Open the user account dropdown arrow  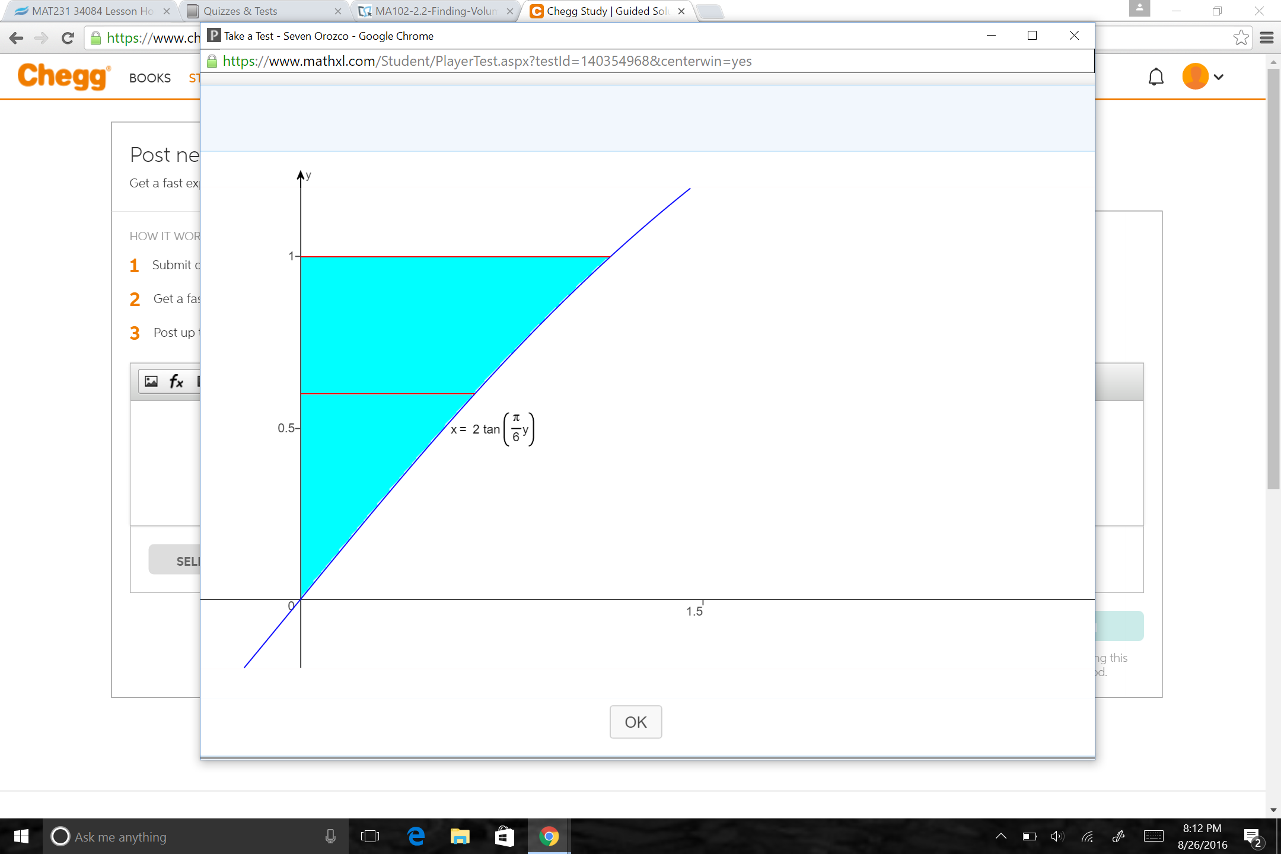pos(1219,76)
